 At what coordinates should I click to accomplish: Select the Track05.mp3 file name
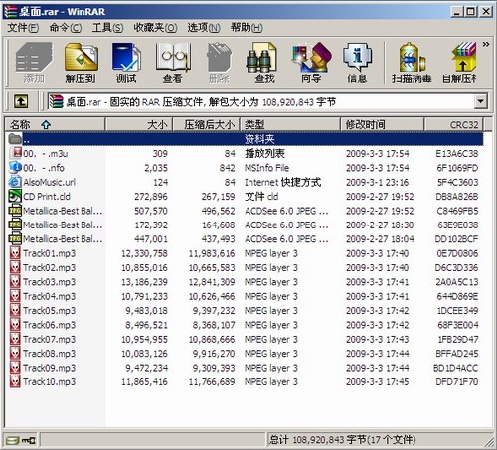tap(49, 311)
